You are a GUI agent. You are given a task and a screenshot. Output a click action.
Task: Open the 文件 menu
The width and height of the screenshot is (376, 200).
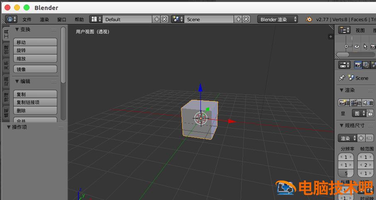27,20
